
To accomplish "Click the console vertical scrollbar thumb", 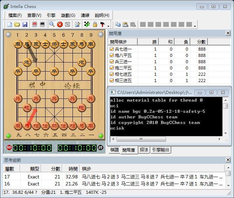I will [x=226, y=106].
